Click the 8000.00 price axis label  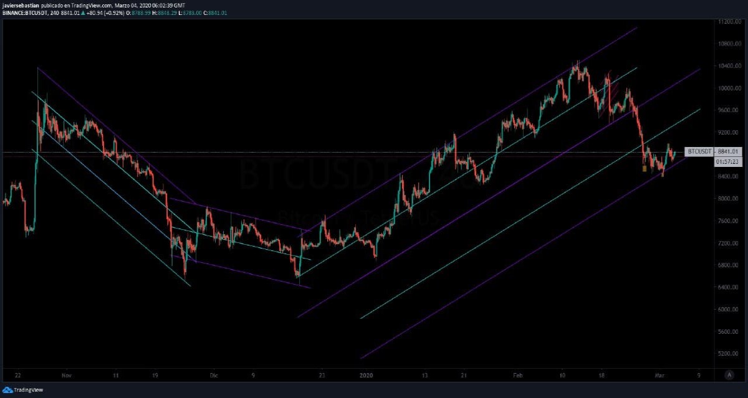point(728,199)
